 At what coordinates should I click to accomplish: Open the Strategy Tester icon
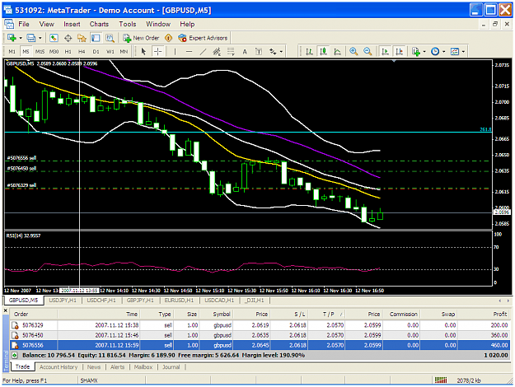click(x=110, y=38)
